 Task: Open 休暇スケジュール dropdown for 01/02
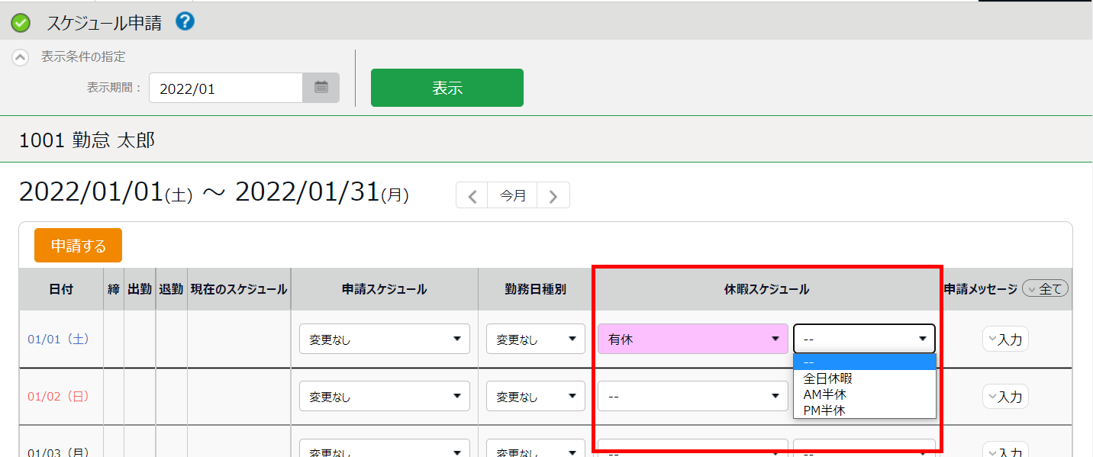pos(692,396)
